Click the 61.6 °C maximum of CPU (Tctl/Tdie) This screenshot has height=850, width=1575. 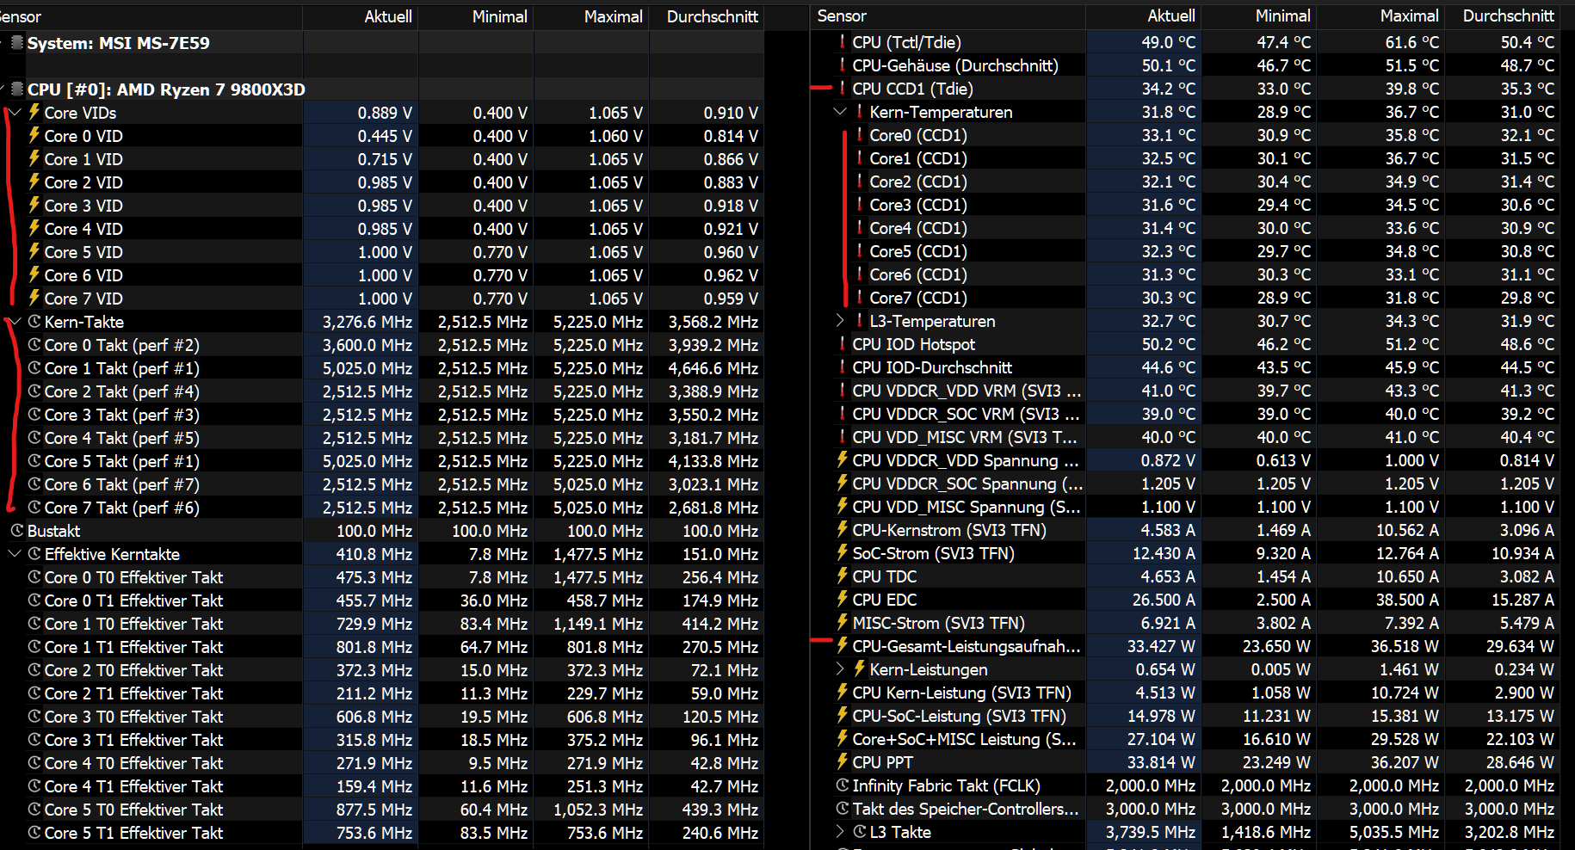(1411, 42)
